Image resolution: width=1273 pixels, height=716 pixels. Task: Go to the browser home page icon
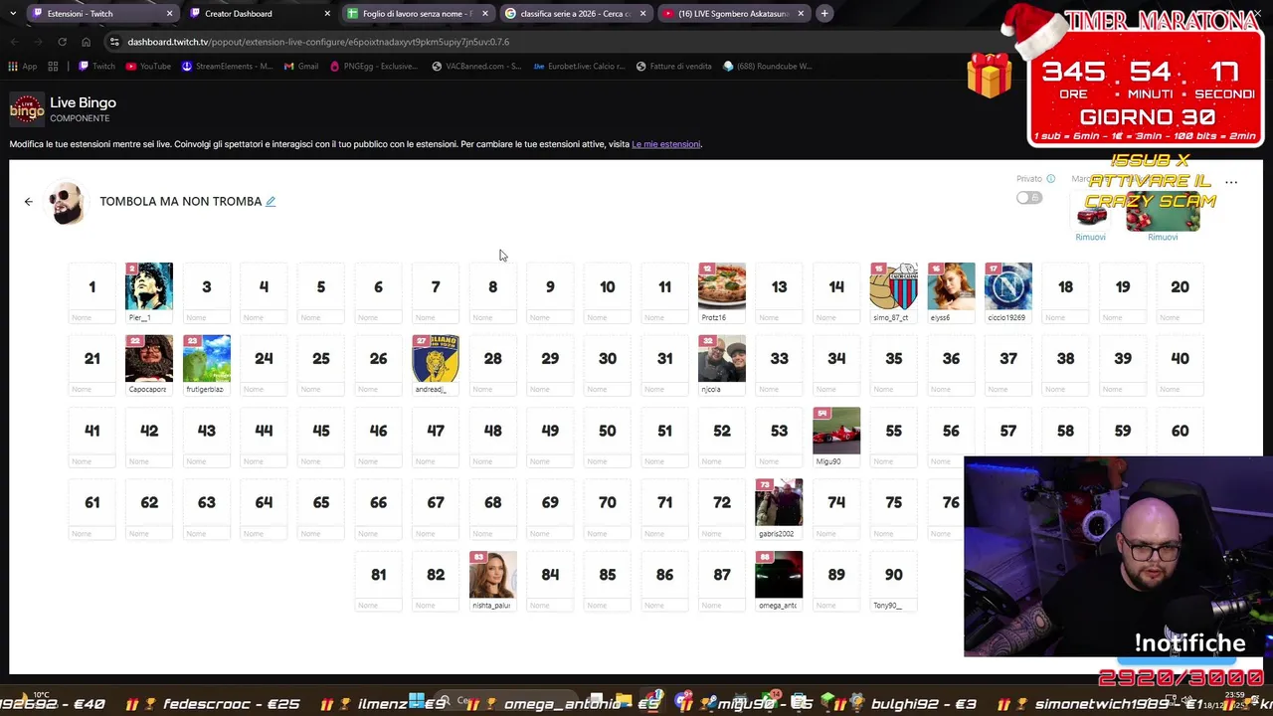[x=86, y=42]
